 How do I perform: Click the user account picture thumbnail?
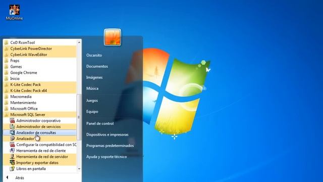pos(113,37)
